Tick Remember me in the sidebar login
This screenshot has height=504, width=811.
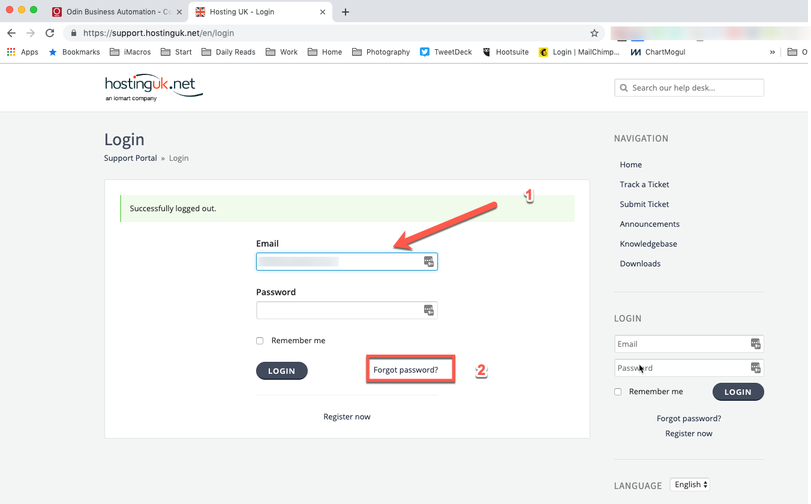tap(618, 392)
